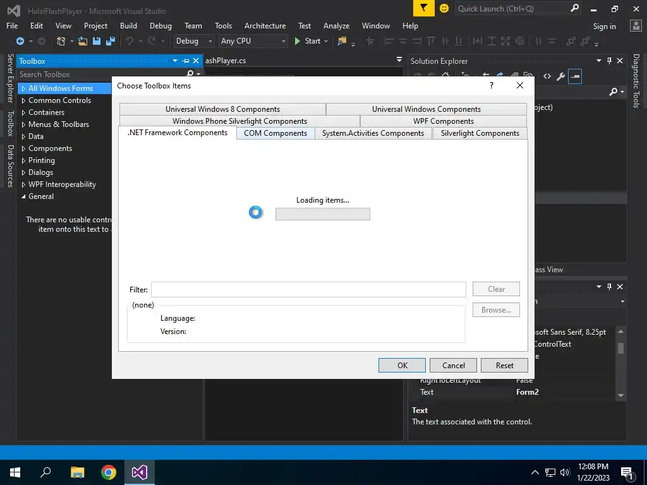
Task: Open Chrome from the taskbar
Action: (109, 472)
